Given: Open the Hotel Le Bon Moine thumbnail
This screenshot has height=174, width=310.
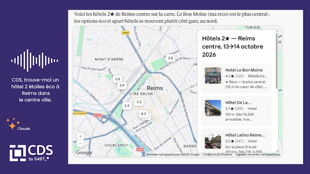Looking at the screenshot, I should point(213,76).
